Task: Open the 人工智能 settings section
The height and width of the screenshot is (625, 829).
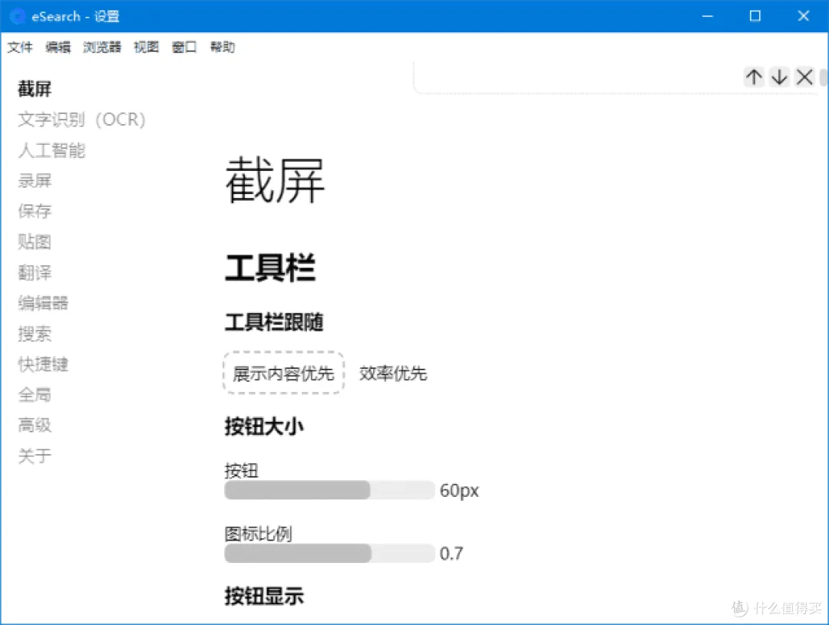Action: point(51,150)
